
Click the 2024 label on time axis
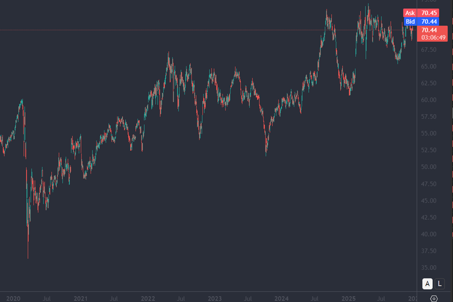tap(281, 299)
